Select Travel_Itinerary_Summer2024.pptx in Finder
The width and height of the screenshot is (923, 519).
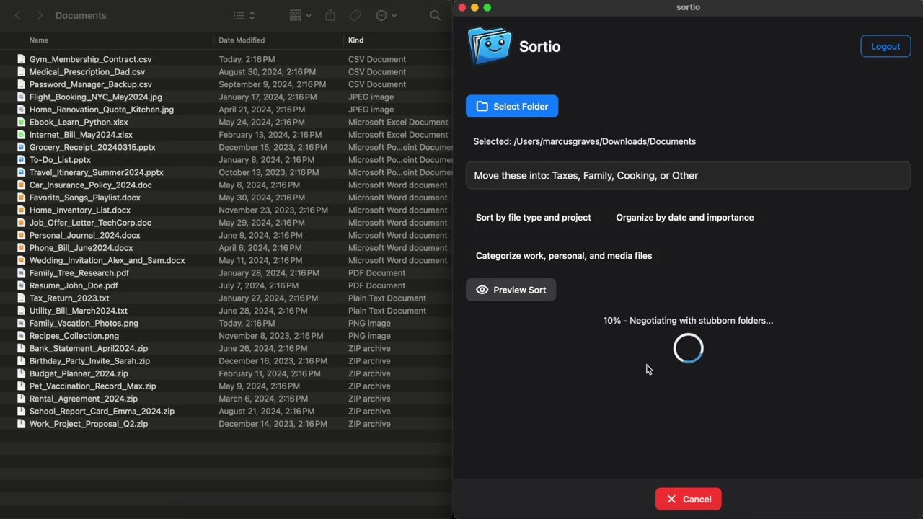(x=97, y=172)
